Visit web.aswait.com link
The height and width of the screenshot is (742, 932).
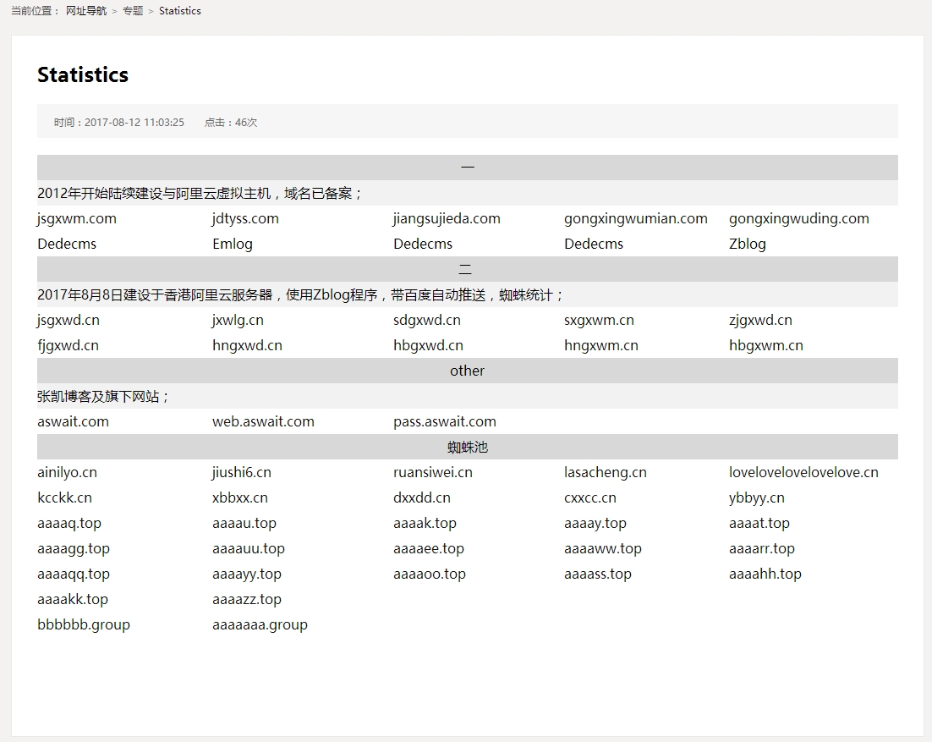(x=263, y=421)
